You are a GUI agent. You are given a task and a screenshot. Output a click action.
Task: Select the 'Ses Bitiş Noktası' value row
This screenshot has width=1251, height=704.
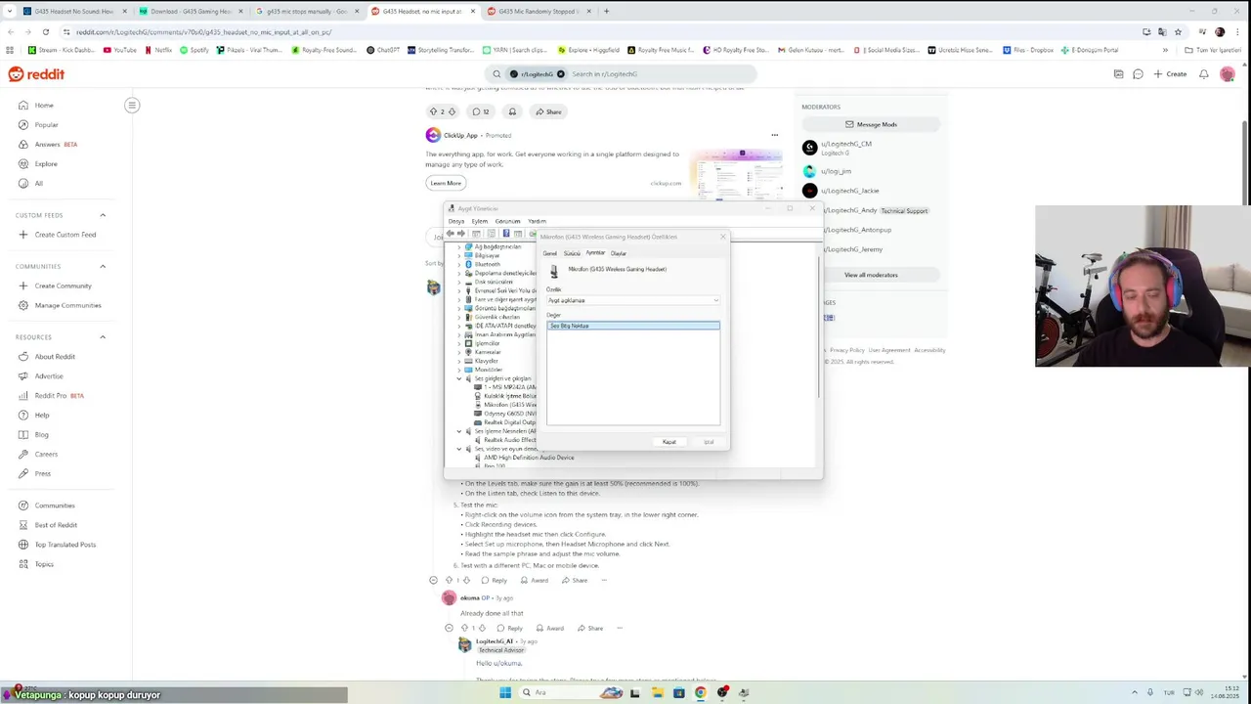633,326
